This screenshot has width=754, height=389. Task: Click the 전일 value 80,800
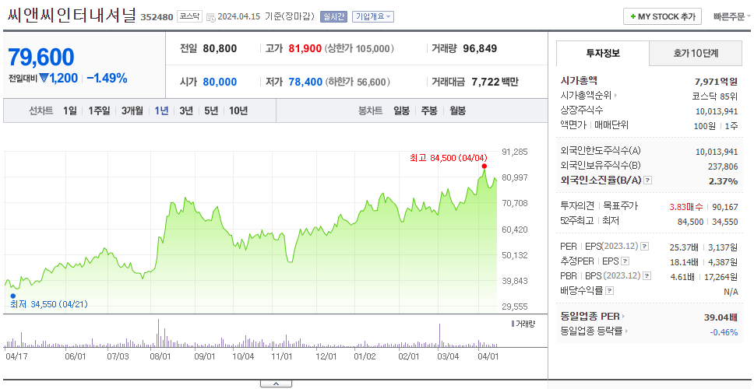220,48
